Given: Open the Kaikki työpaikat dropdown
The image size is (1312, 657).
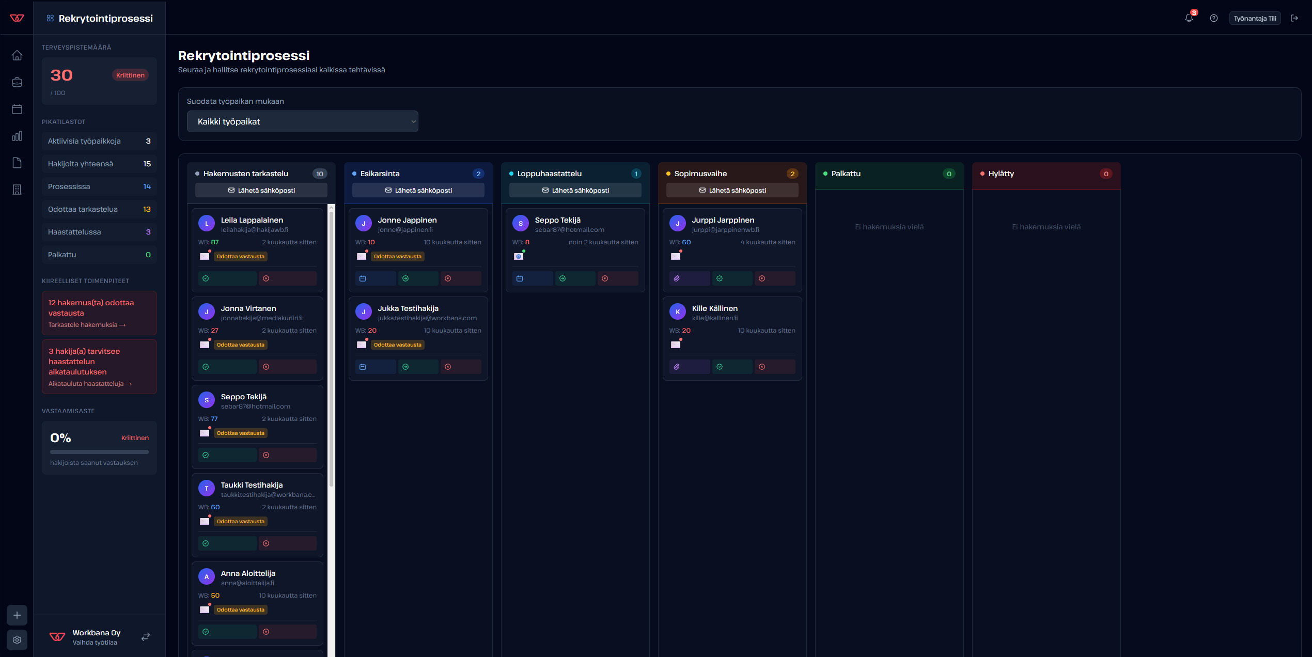Looking at the screenshot, I should (302, 121).
